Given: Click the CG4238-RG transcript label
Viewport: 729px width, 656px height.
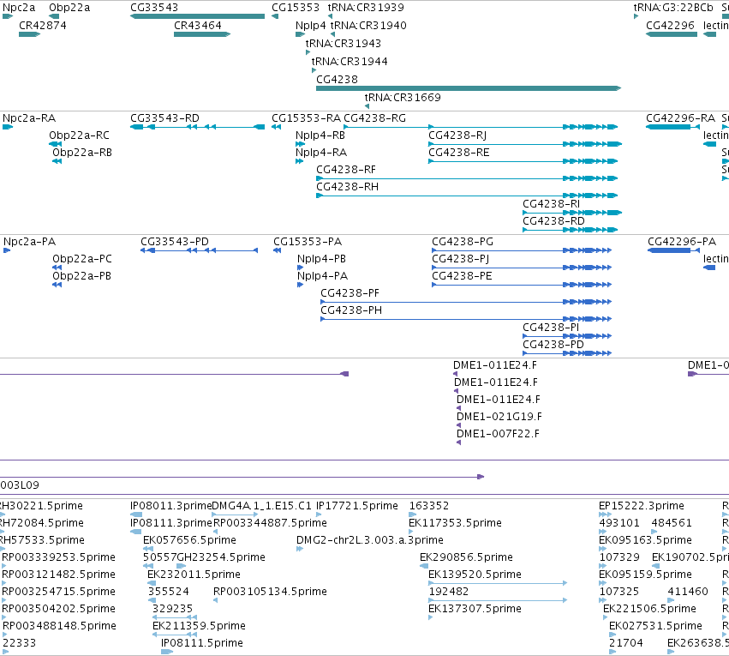Looking at the screenshot, I should [x=374, y=118].
